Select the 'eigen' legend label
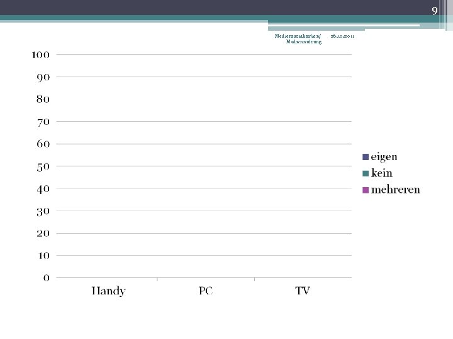Viewport: 453px width, 339px height. pos(384,157)
